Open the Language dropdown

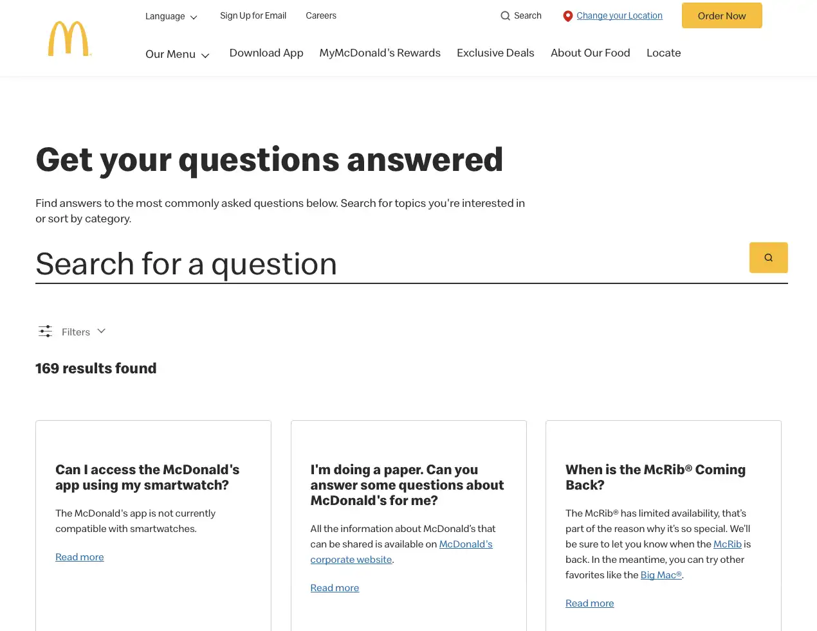(x=171, y=17)
